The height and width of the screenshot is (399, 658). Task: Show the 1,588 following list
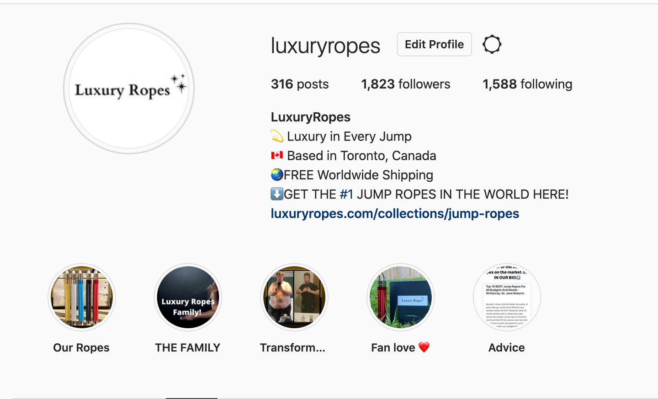click(527, 84)
